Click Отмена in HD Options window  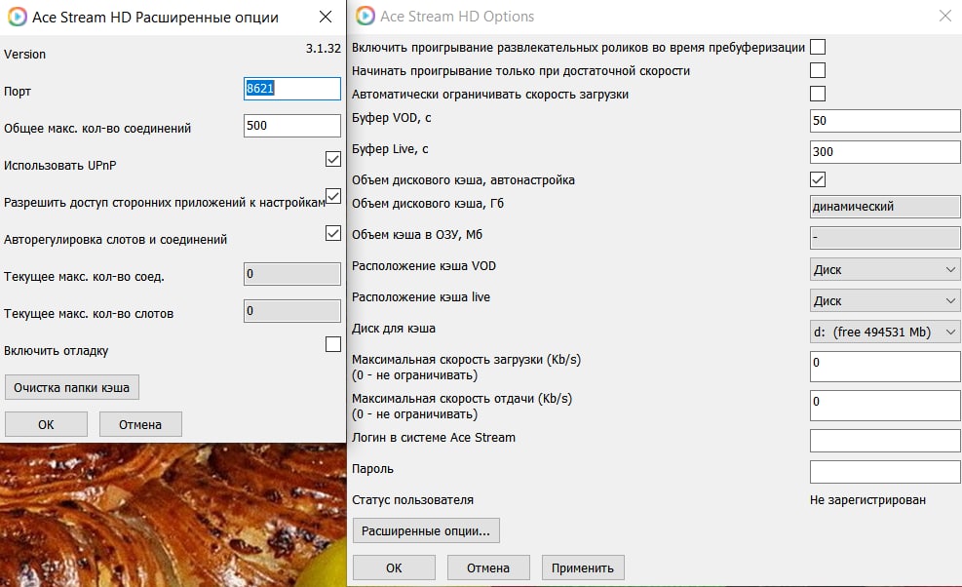488,567
